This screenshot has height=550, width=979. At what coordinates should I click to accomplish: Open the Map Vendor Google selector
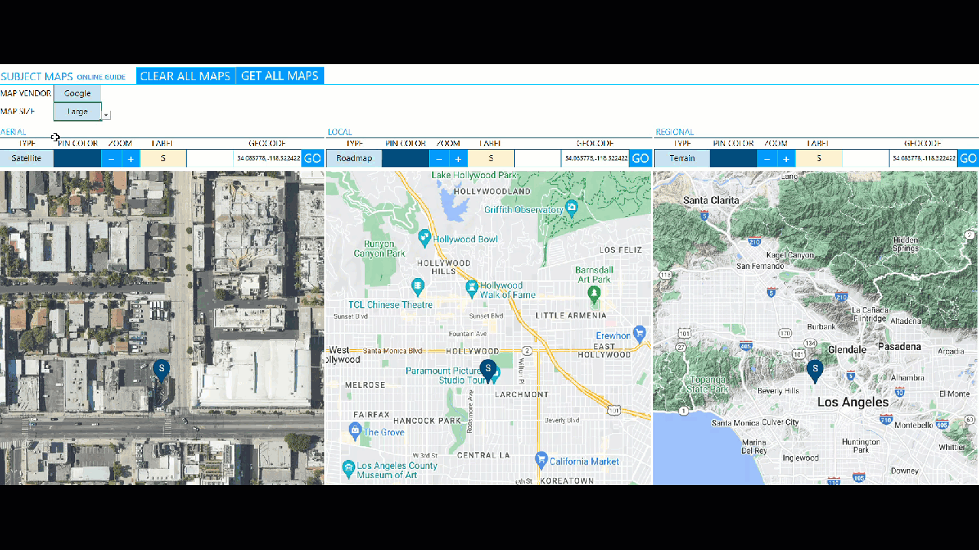(77, 93)
